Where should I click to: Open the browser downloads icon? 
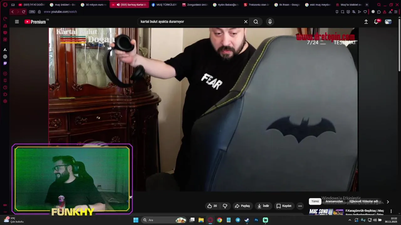(390, 12)
